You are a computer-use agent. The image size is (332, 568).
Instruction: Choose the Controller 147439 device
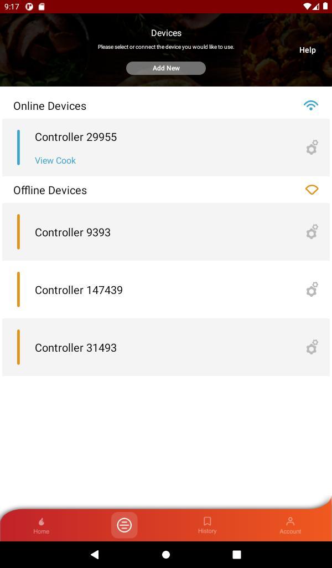point(79,290)
